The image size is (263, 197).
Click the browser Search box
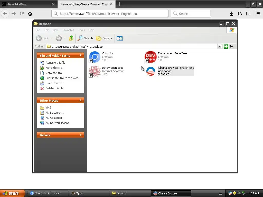pos(191,14)
